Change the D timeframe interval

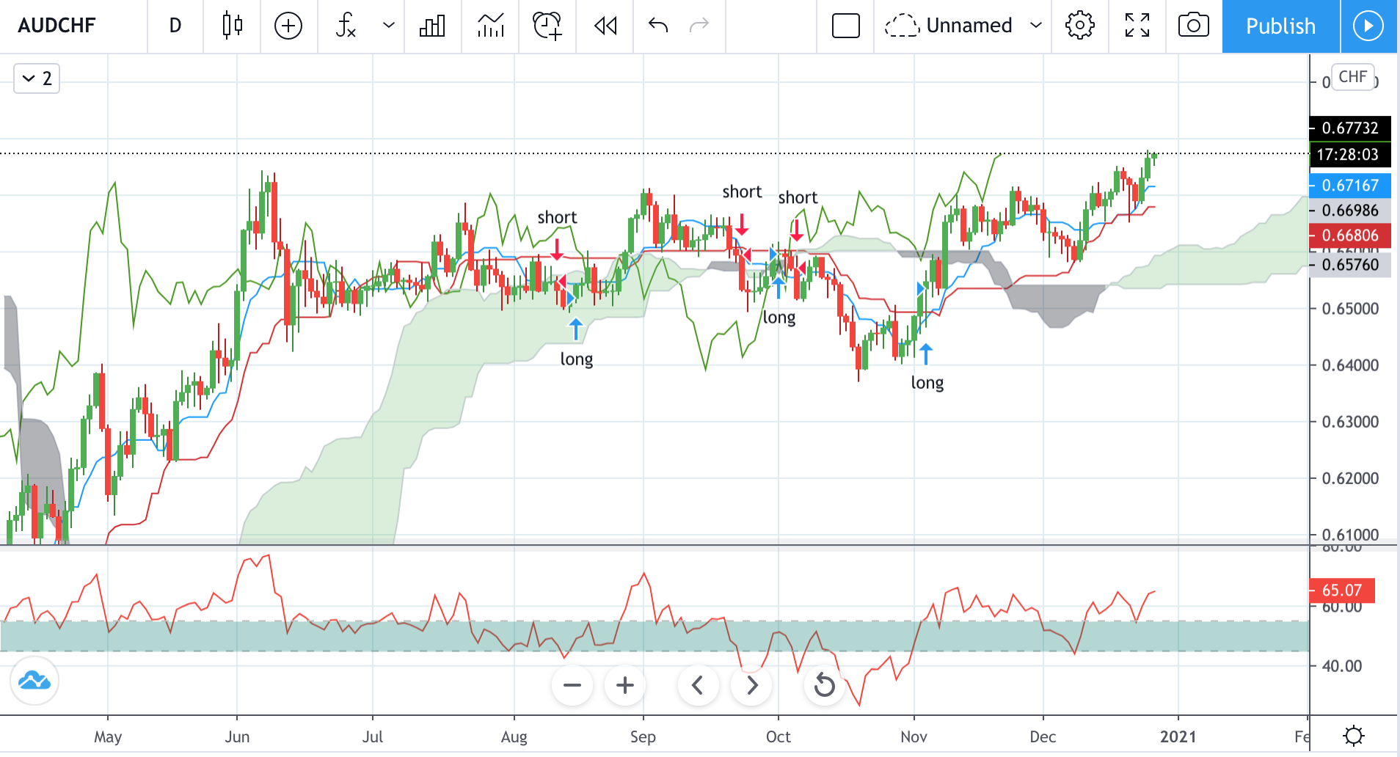pos(175,26)
